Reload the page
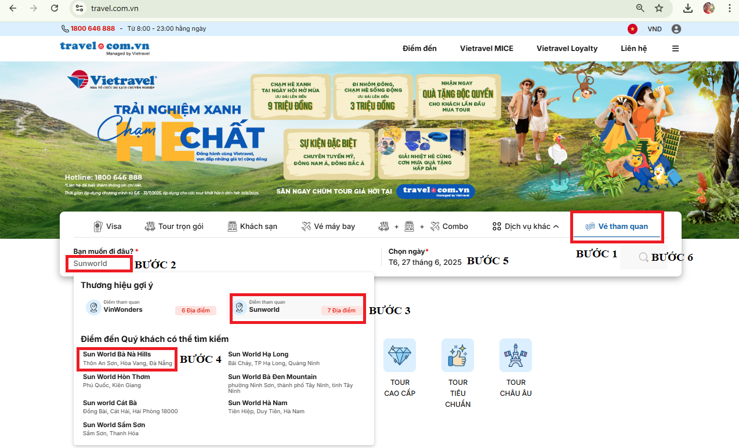The width and height of the screenshot is (739, 448). tap(55, 8)
